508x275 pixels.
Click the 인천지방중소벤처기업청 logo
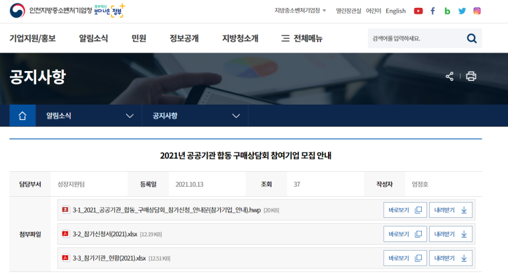pyautogui.click(x=51, y=11)
